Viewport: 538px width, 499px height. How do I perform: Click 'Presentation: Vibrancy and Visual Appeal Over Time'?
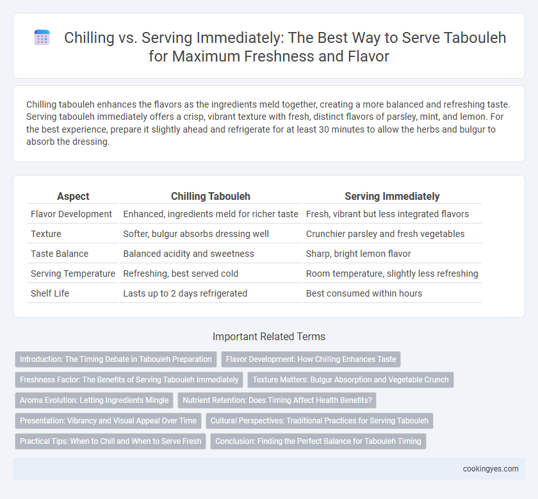pos(108,421)
